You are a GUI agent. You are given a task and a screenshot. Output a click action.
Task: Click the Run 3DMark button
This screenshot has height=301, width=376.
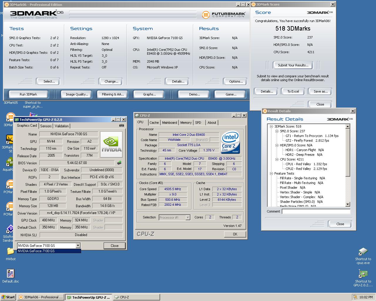pyautogui.click(x=28, y=94)
